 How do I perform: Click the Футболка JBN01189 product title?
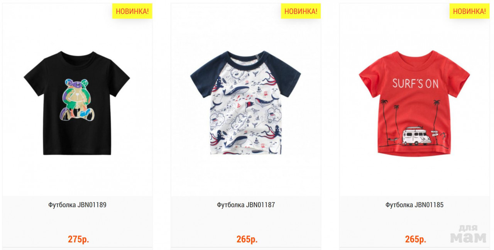coord(77,205)
